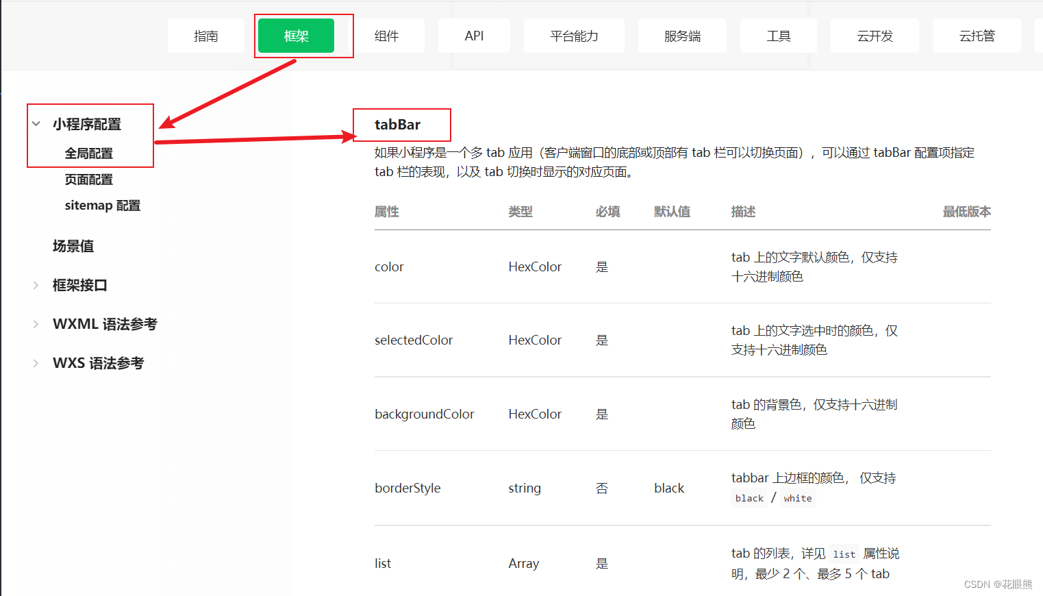This screenshot has height=596, width=1043.
Task: Click the selectedColor description text
Action: pyautogui.click(x=814, y=340)
